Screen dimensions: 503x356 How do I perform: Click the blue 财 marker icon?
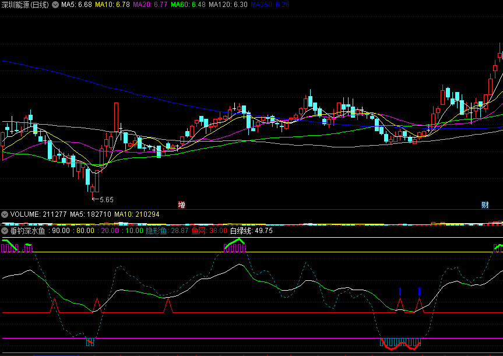click(485, 205)
